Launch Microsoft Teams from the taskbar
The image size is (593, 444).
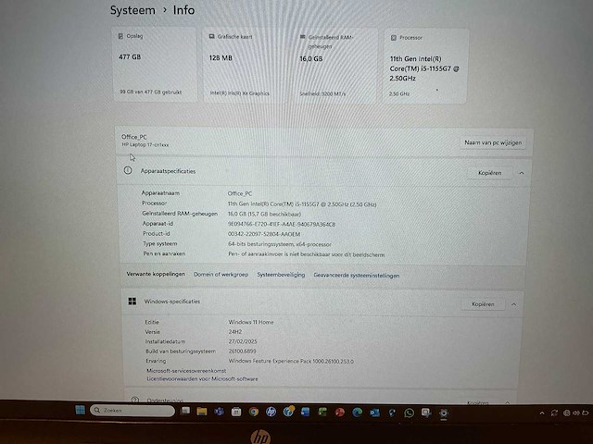coord(219,411)
